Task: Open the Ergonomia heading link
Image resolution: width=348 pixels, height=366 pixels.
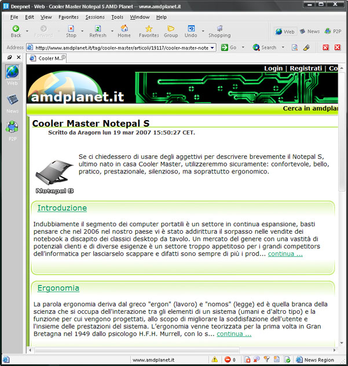Action: click(58, 288)
